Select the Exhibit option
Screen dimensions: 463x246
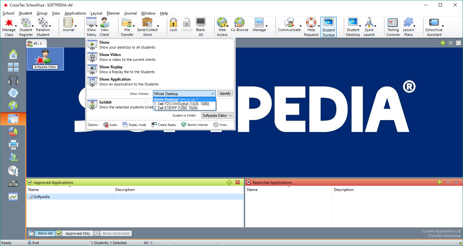(x=120, y=105)
